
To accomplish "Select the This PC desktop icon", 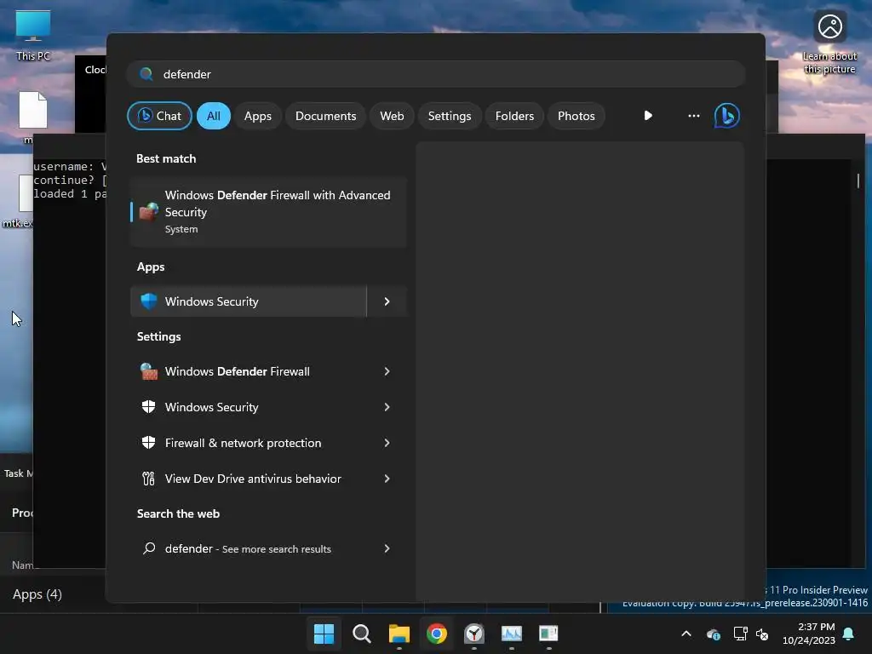I will [x=33, y=35].
